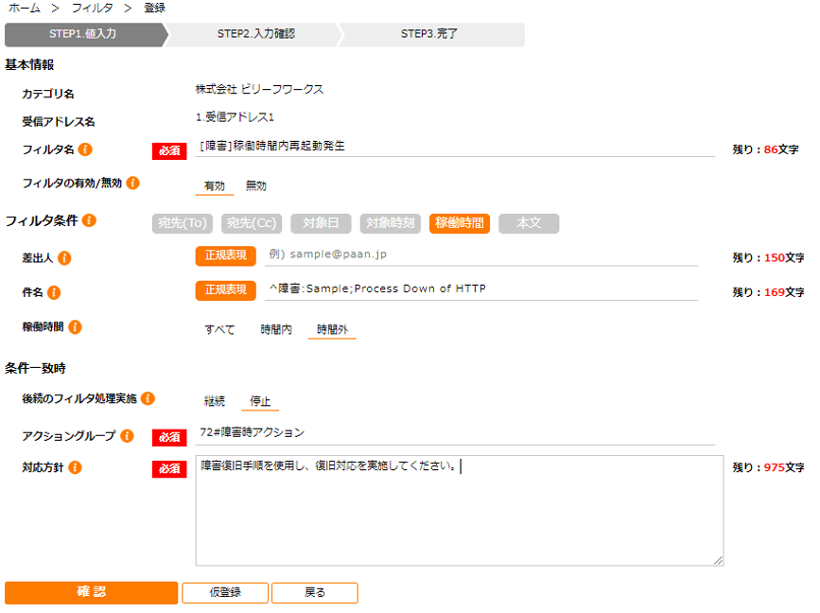Select 無効 filter status option
This screenshot has height=613, width=820.
(255, 186)
